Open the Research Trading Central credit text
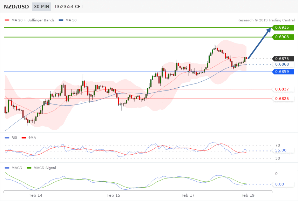This screenshot has height=202, width=298. click(x=266, y=20)
